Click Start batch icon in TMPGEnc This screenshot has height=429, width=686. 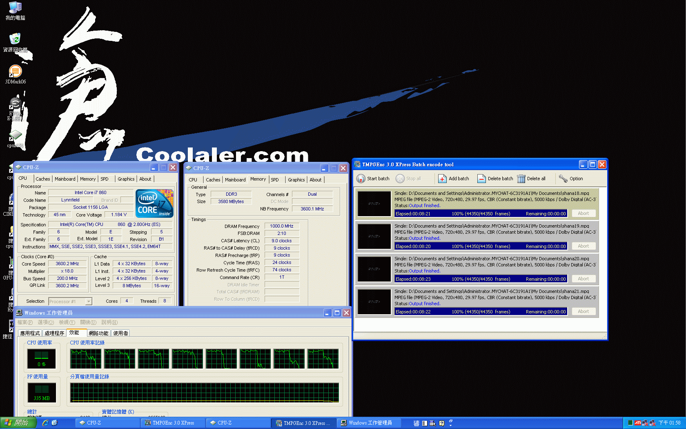pyautogui.click(x=361, y=179)
